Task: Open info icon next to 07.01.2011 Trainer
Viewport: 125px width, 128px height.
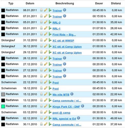Action: [65, 16]
